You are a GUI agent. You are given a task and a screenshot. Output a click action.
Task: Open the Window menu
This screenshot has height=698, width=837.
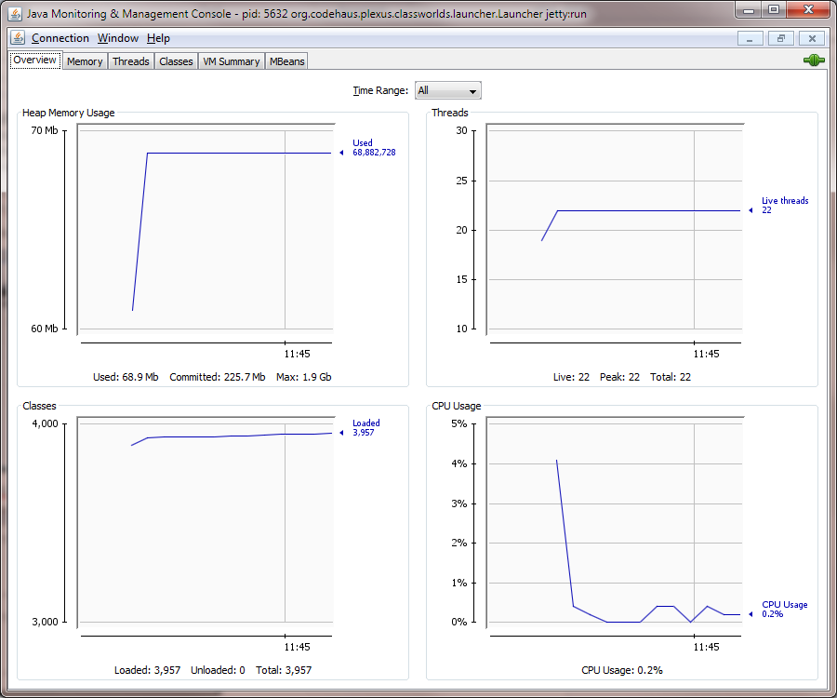tap(118, 38)
